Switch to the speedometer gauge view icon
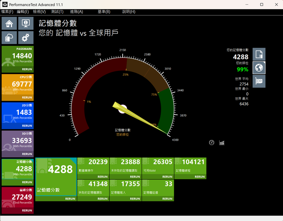This screenshot has height=221, width=283. point(212,142)
